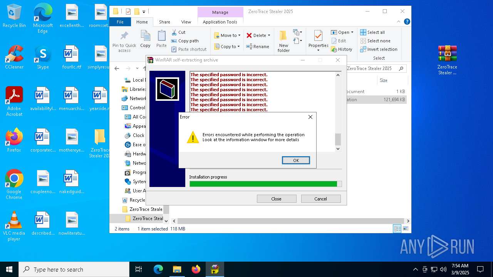Click Rename in the ribbon
The image size is (493, 277).
(258, 47)
